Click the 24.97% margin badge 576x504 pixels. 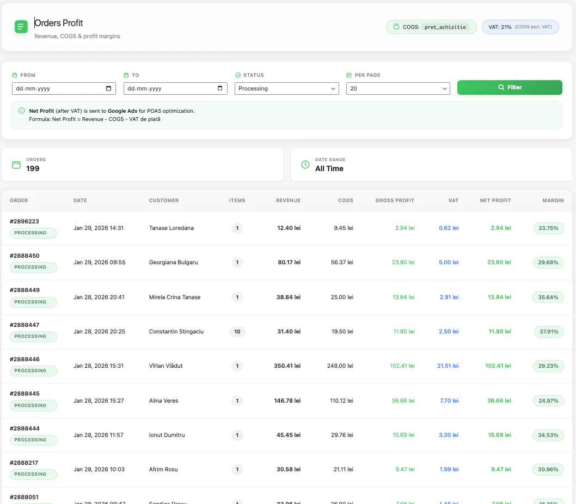click(x=548, y=400)
